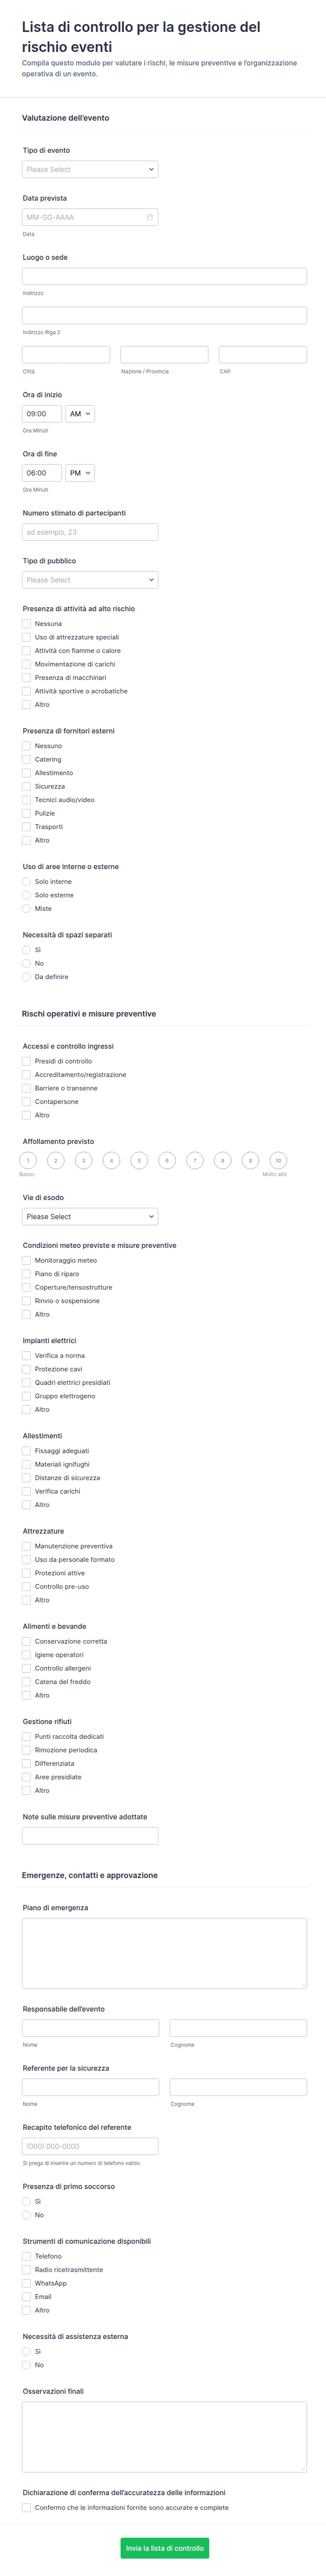Choose rating 10 for Affollamento previsto
This screenshot has width=326, height=2576.
coord(278,1161)
